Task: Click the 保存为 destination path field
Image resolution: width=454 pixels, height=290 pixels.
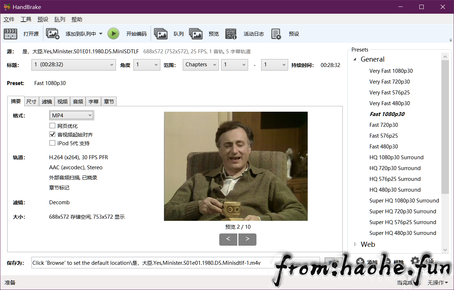Action: 176,263
